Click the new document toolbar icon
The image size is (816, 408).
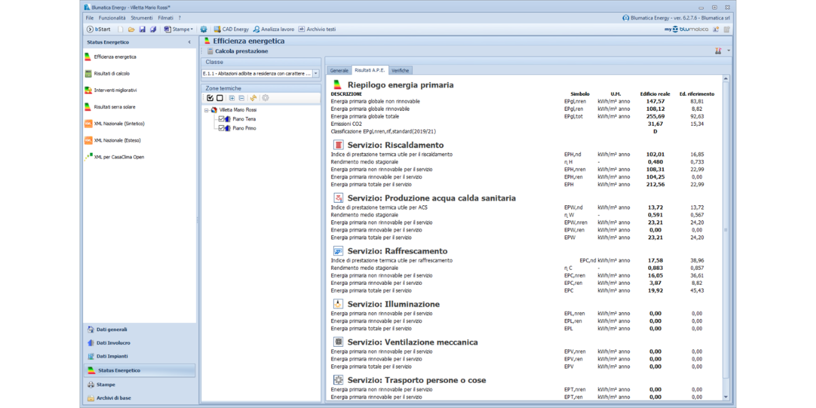pyautogui.click(x=120, y=29)
